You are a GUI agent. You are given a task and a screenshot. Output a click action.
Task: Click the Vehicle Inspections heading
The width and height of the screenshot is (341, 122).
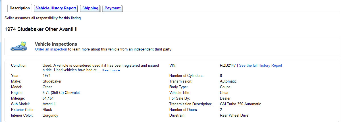coord(56,44)
